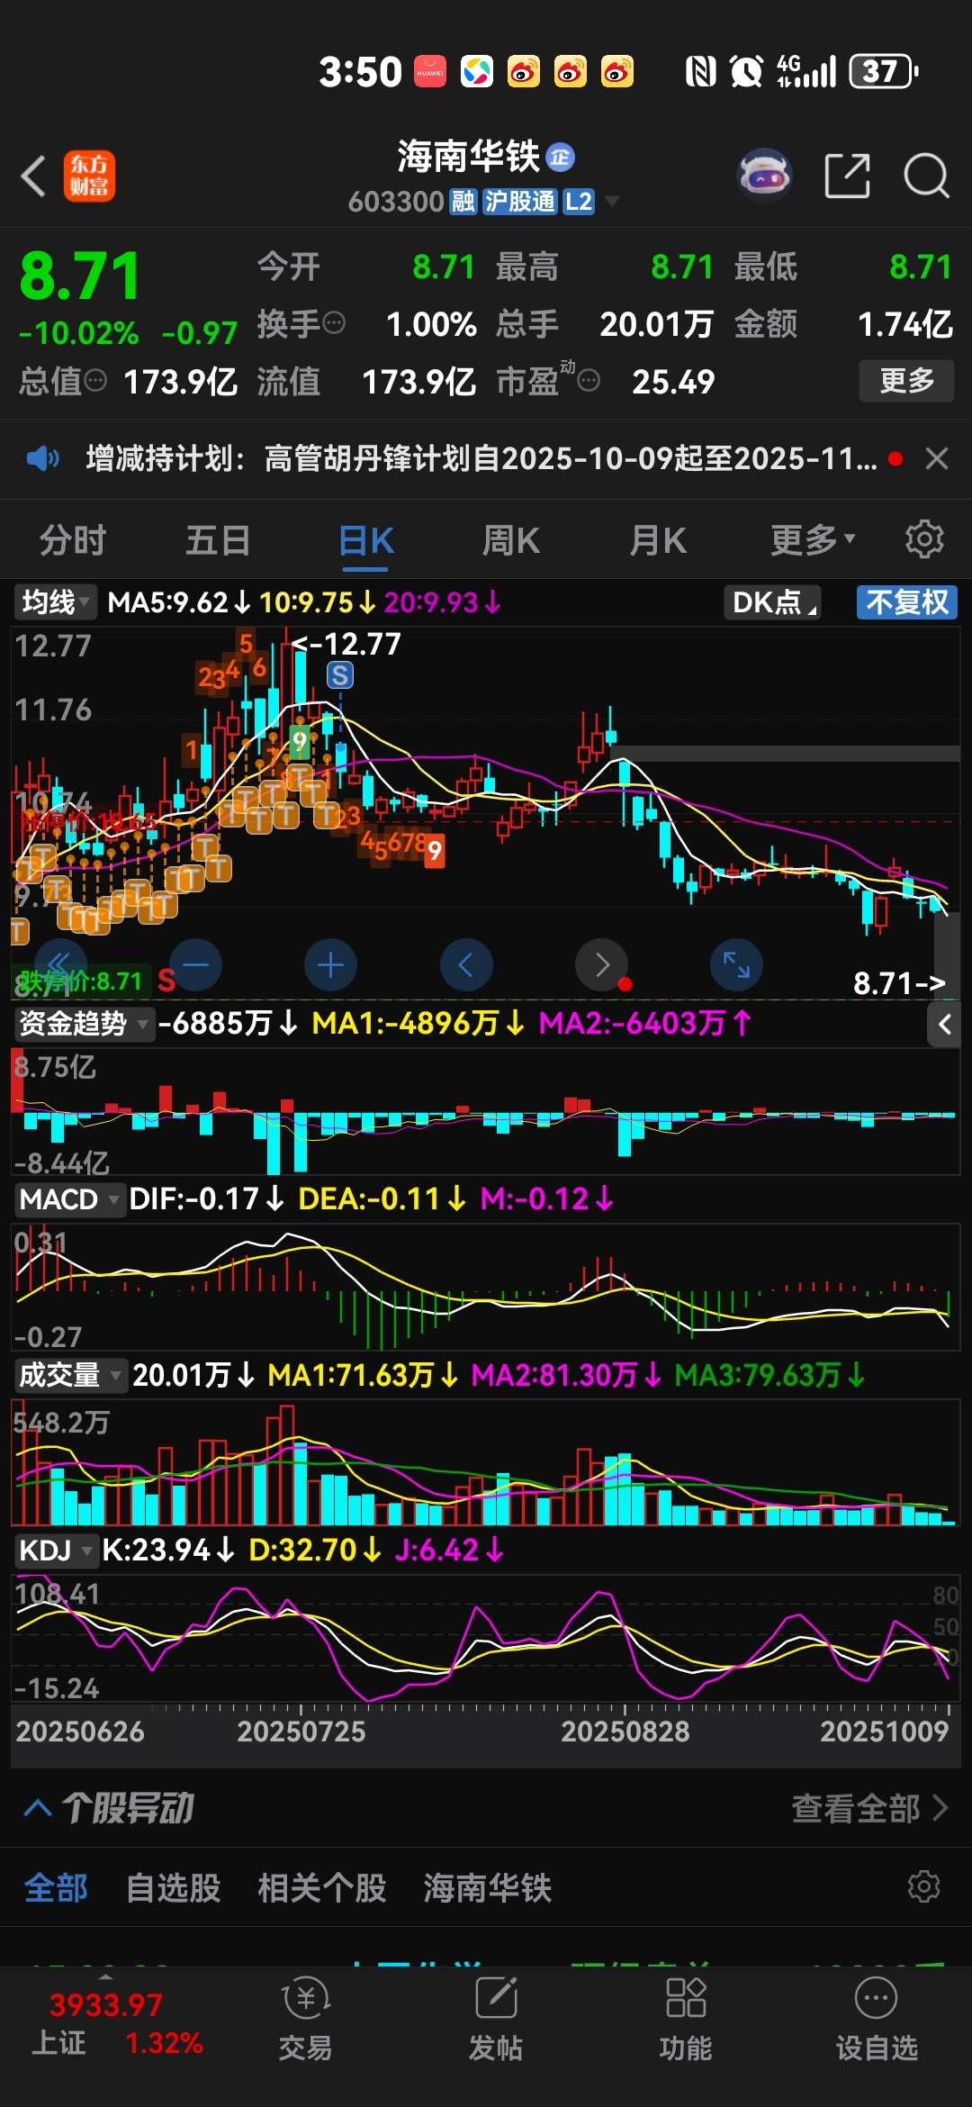The width and height of the screenshot is (972, 2107).
Task: Open 均线 indicator dropdown
Action: click(x=54, y=601)
